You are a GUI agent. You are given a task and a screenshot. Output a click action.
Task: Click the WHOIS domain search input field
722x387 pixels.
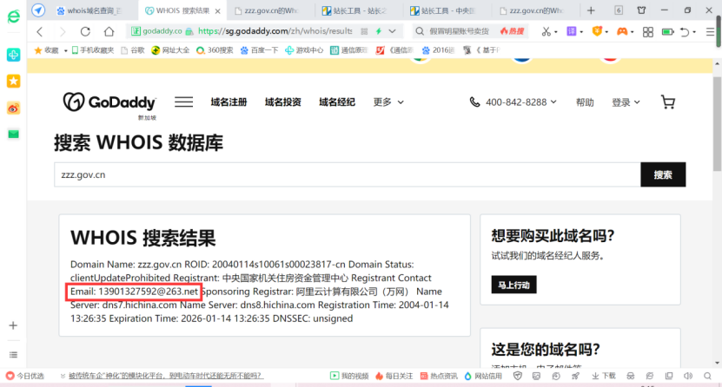tap(348, 174)
